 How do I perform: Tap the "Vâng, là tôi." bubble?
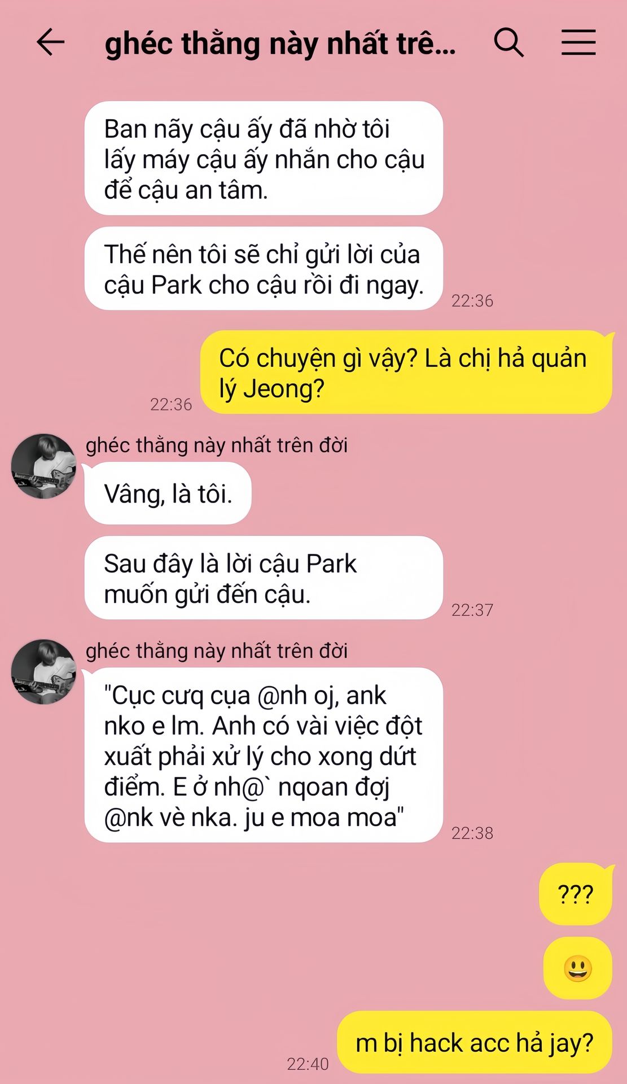168,493
